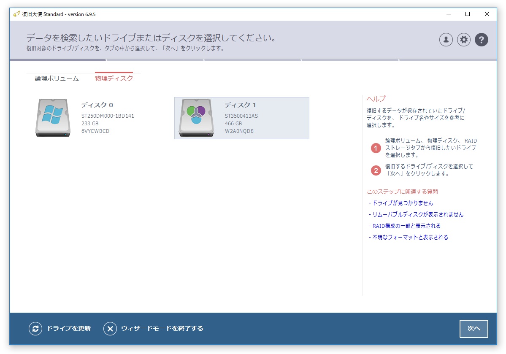
Task: Click the app icon in title bar
Action: (x=16, y=14)
